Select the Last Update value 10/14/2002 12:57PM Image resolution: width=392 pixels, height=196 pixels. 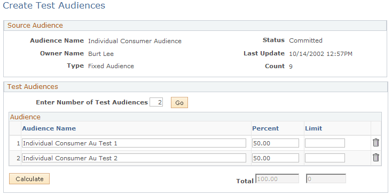point(321,54)
